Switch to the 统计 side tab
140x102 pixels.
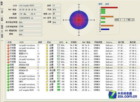click(x=2, y=11)
